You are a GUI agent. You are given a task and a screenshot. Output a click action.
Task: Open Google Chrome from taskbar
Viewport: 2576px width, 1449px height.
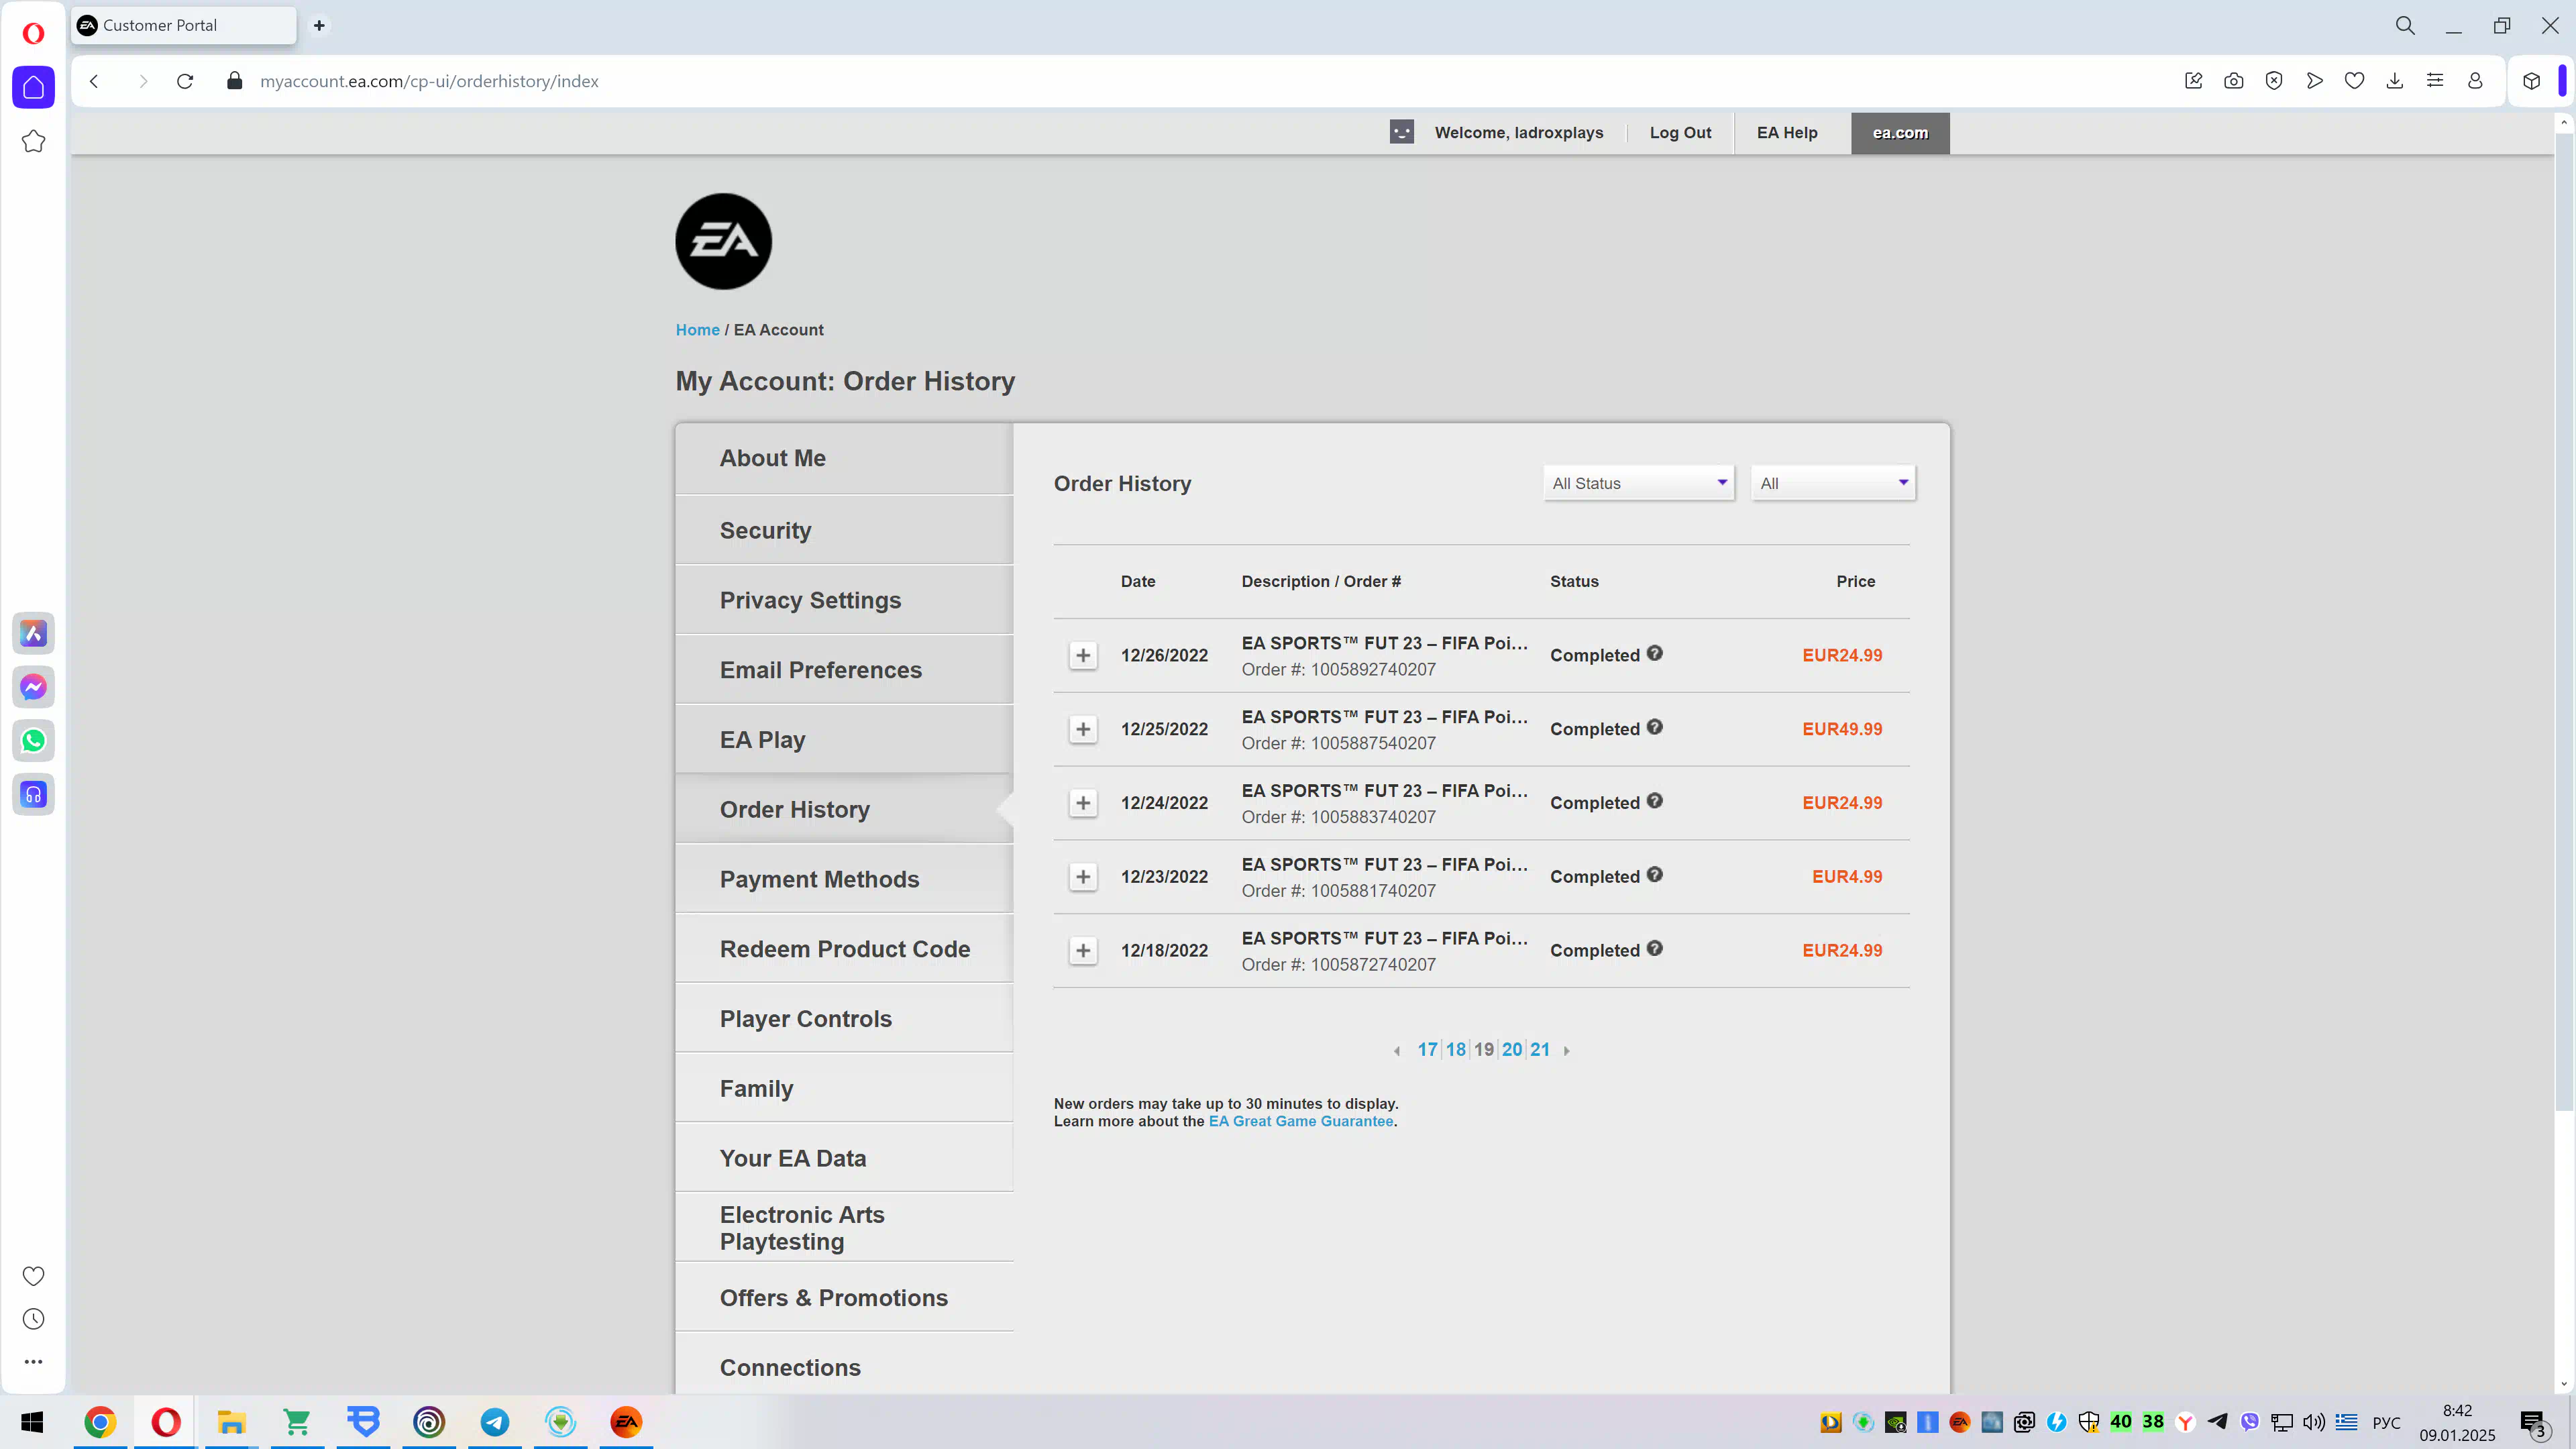[100, 1422]
